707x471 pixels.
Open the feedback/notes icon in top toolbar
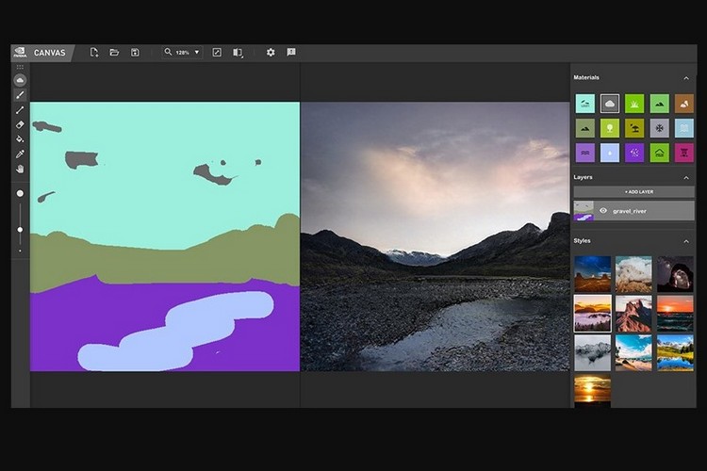click(x=291, y=53)
